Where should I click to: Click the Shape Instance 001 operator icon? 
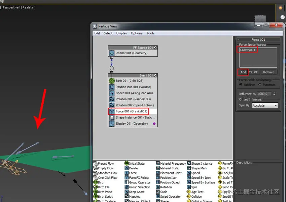click(x=112, y=117)
